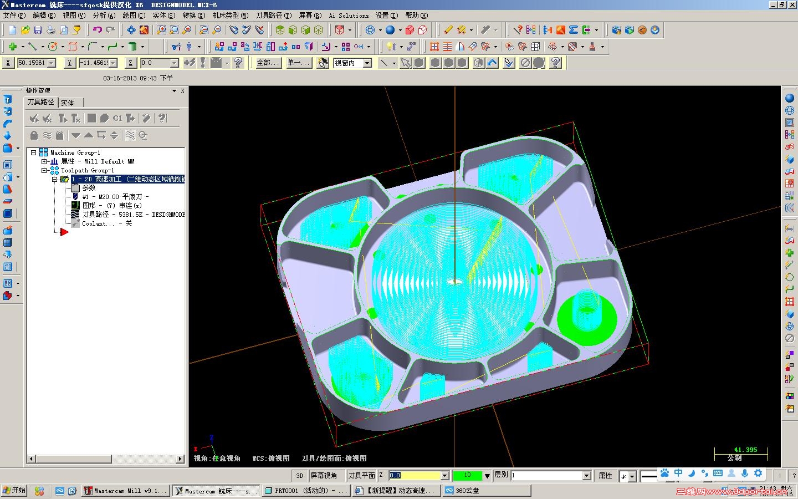
Task: Select all operations checkmark icon
Action: (x=34, y=118)
